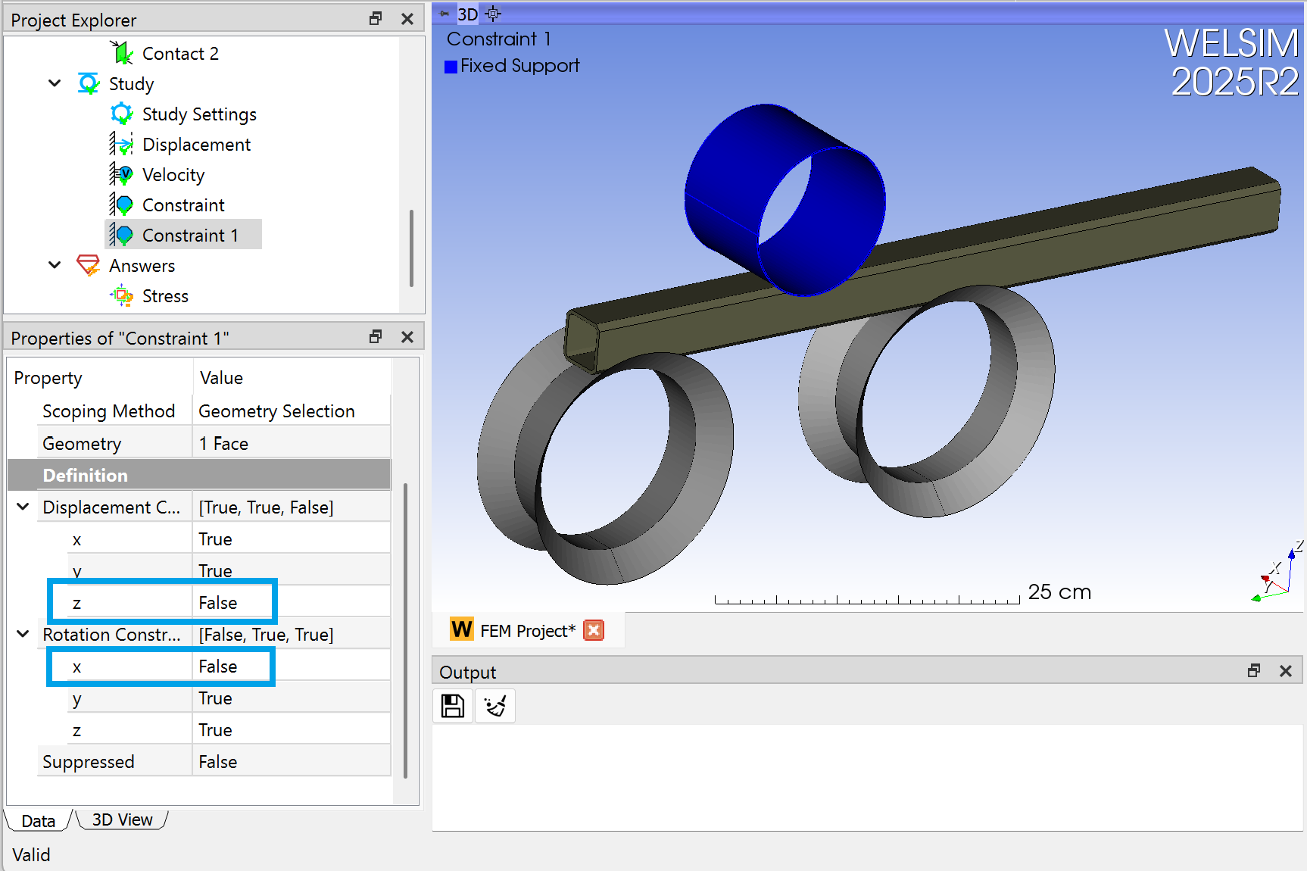
Task: Save the Output log to file
Action: click(x=452, y=705)
